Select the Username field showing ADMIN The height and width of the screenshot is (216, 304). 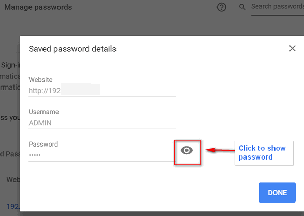click(x=102, y=123)
